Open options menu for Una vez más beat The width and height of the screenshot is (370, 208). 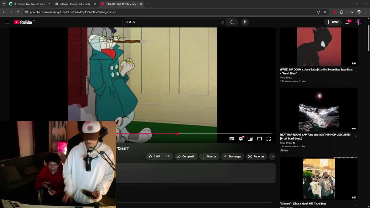click(x=356, y=135)
